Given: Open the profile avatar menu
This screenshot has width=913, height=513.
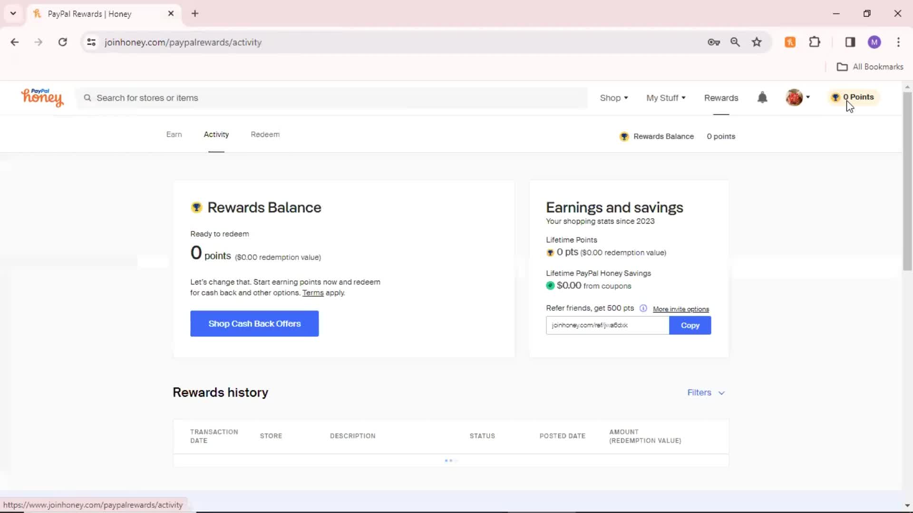Looking at the screenshot, I should (797, 97).
